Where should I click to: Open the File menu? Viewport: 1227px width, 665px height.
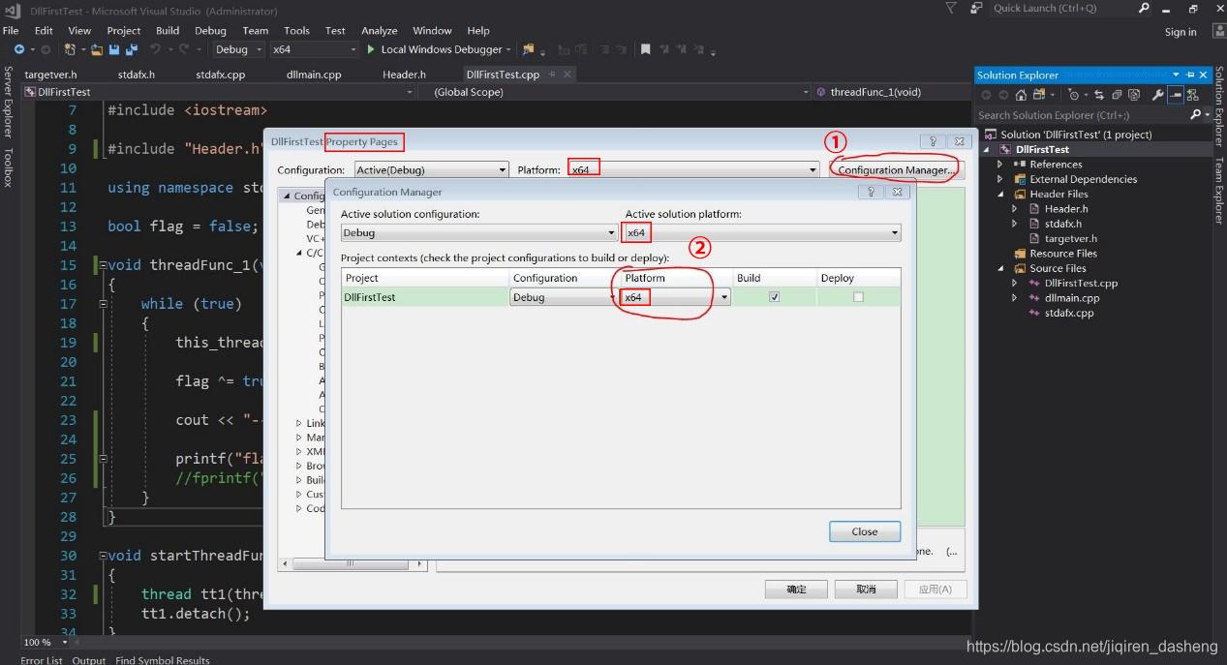coord(11,31)
